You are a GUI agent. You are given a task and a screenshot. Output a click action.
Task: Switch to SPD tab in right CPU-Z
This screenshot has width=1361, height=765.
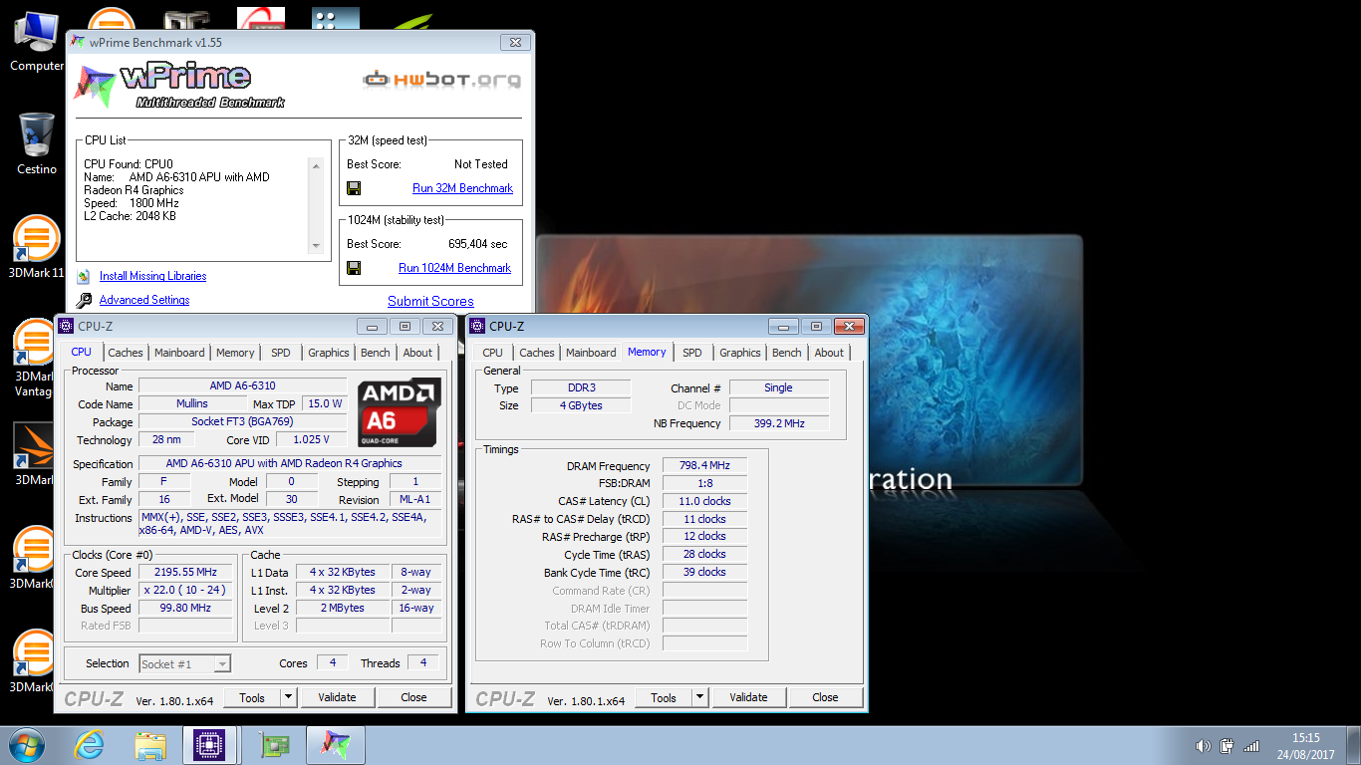[x=692, y=353]
